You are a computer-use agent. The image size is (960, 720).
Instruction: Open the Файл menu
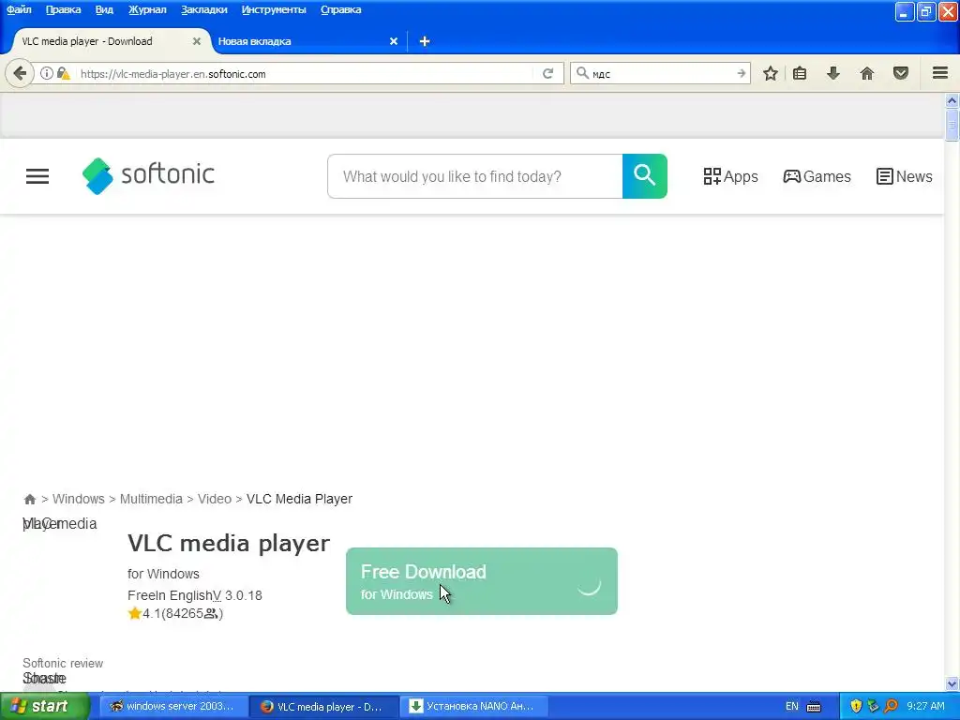(x=19, y=9)
